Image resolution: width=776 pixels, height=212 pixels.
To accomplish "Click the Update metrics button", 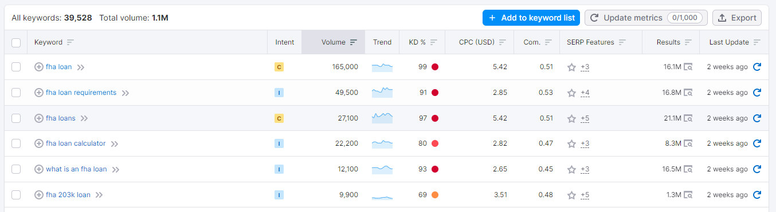I will click(646, 18).
